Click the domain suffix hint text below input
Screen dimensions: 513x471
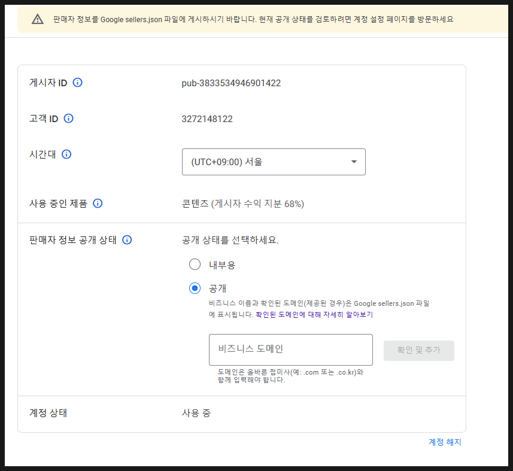(x=290, y=376)
